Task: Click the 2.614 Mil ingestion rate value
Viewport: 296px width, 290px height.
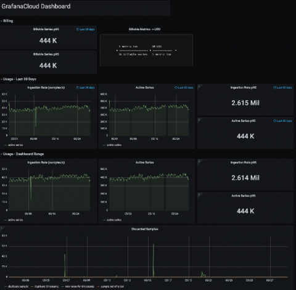Action: (x=245, y=178)
